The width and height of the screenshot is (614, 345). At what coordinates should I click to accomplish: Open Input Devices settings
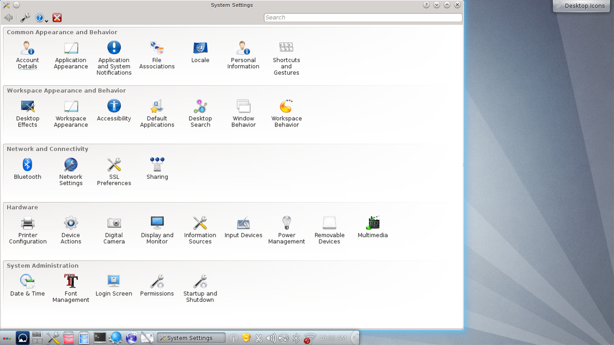point(243,228)
